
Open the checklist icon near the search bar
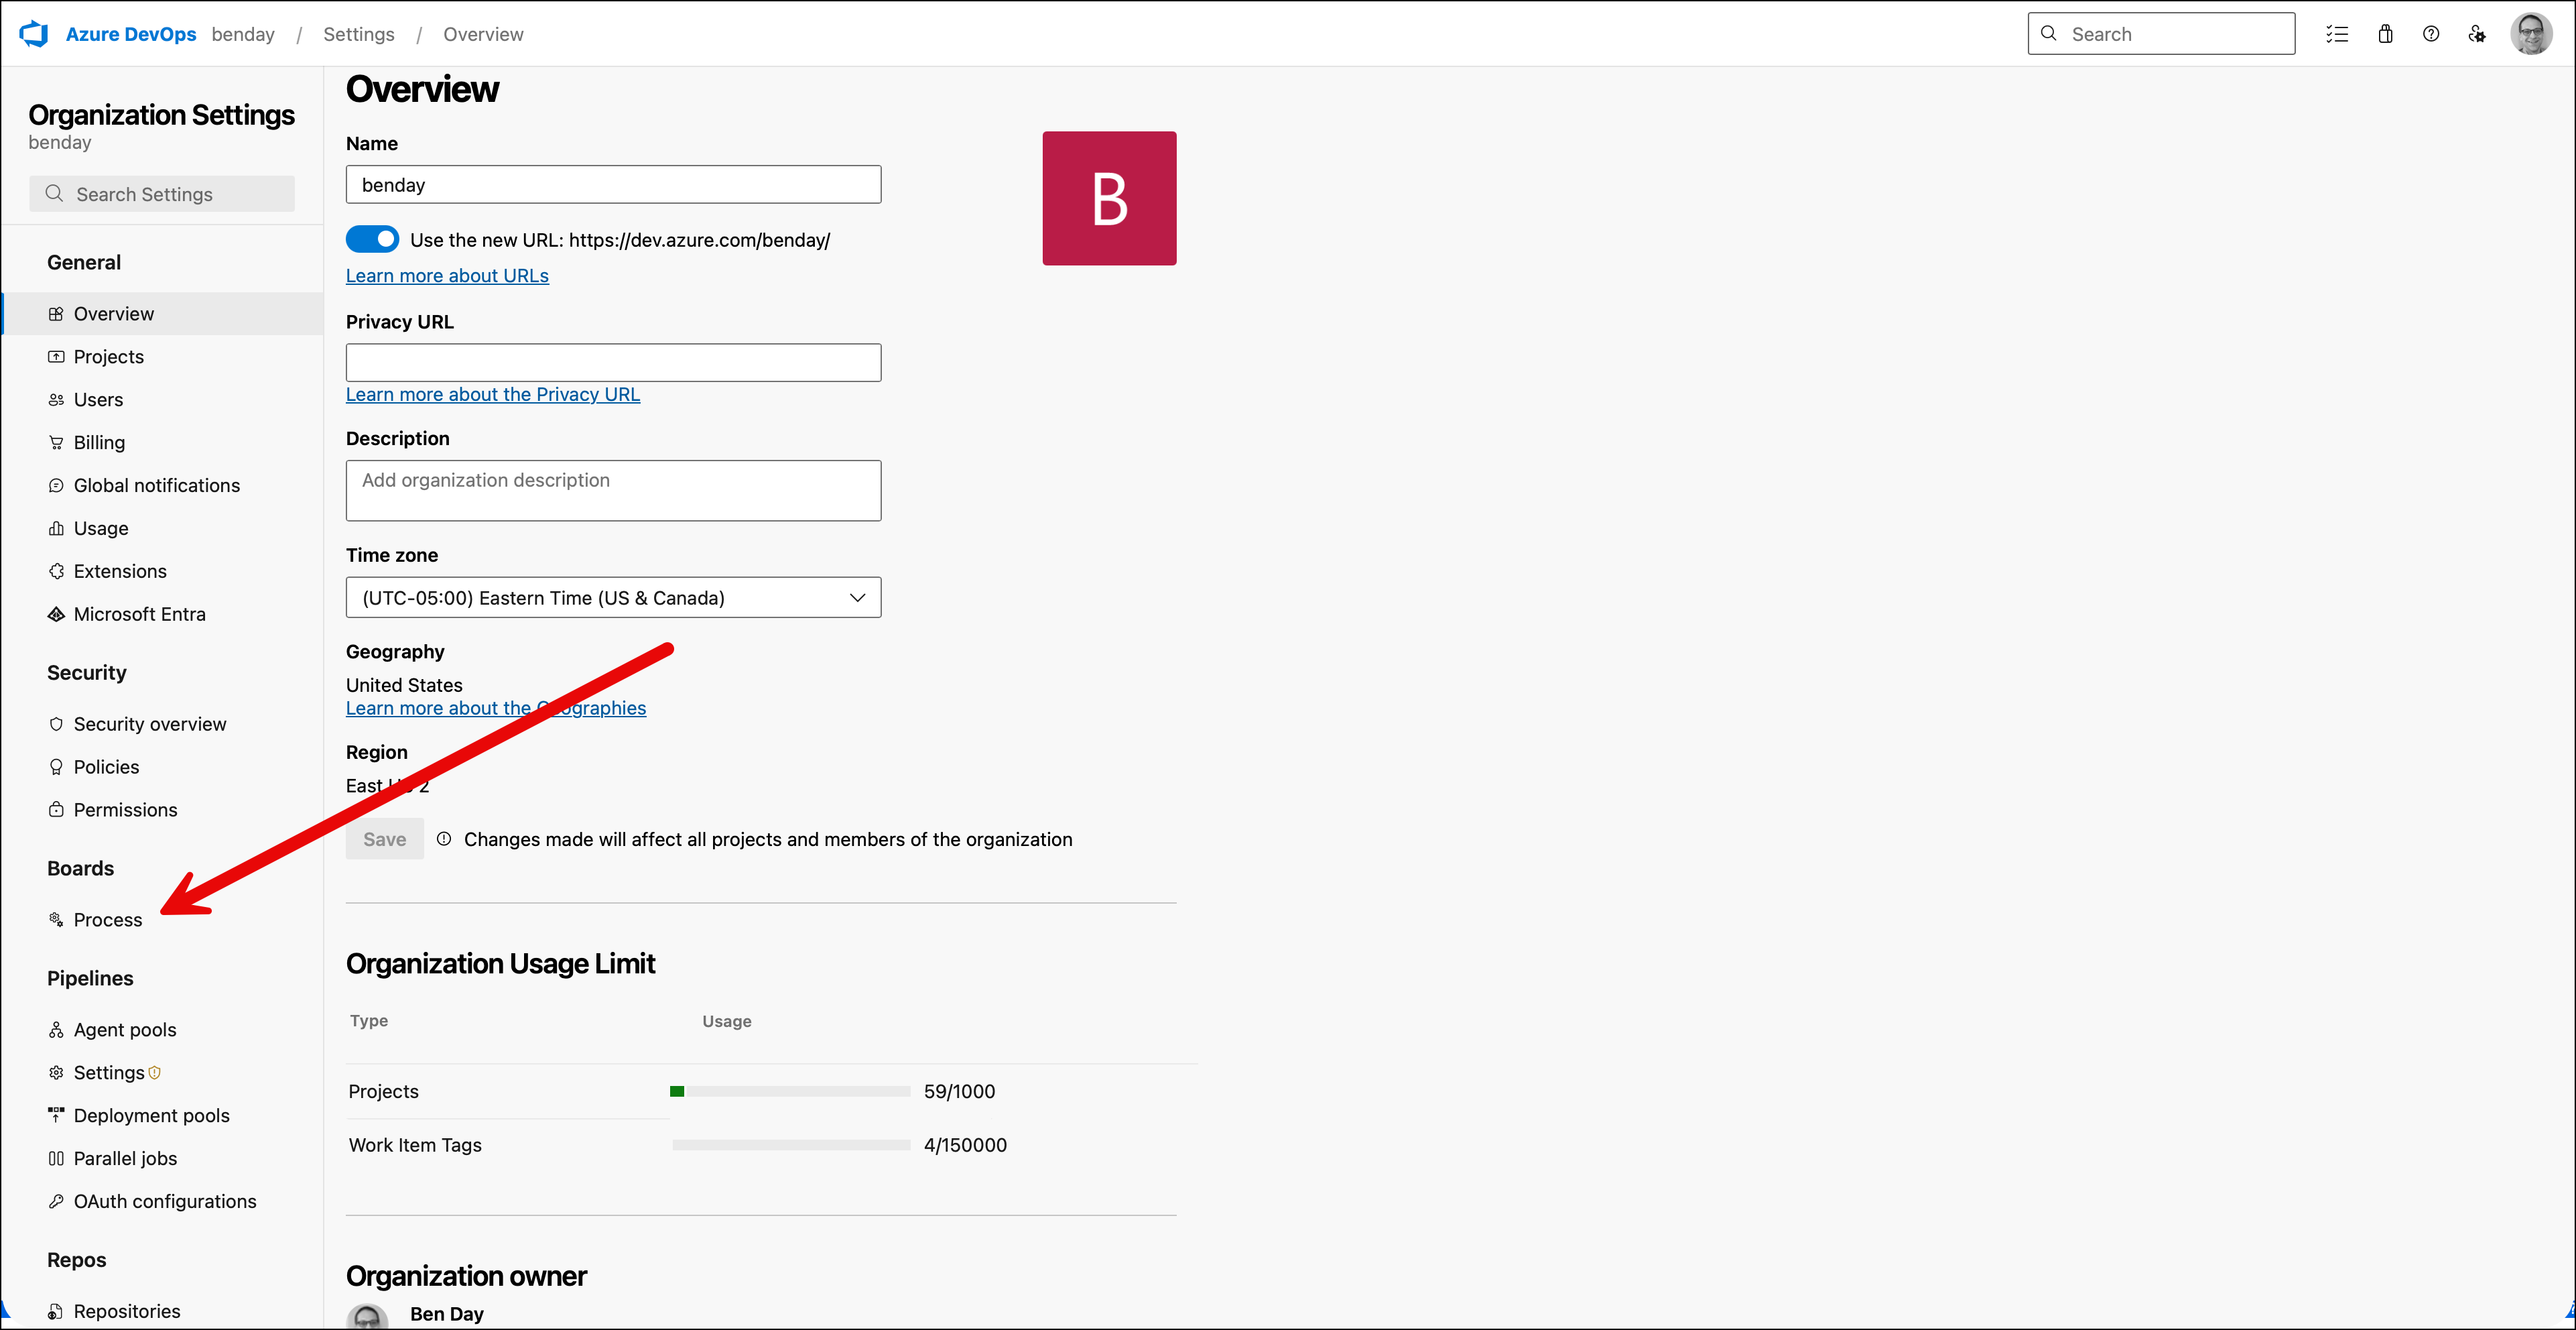[2338, 33]
